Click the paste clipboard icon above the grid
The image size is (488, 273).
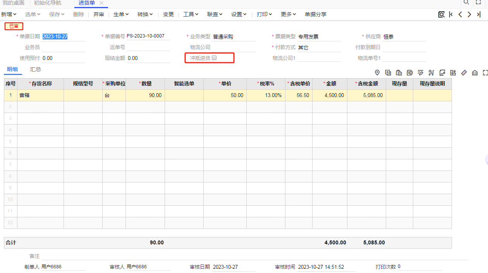tap(399, 73)
